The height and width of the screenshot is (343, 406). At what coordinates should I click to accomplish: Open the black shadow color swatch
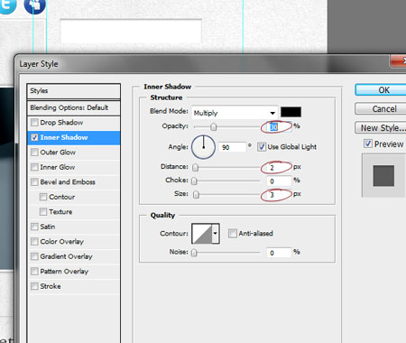pos(291,112)
